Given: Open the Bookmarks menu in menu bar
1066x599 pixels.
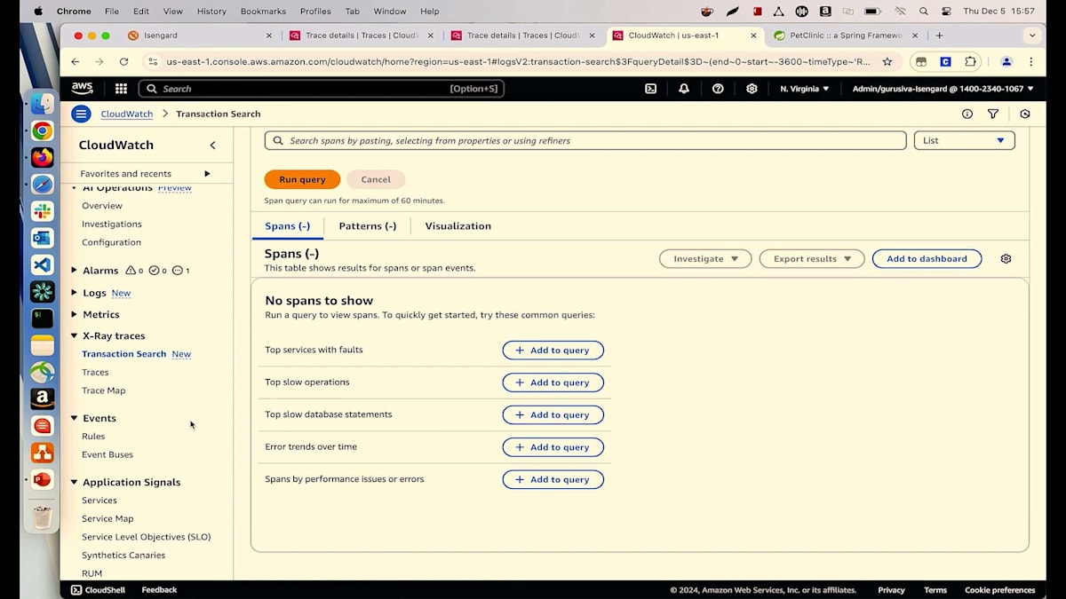Looking at the screenshot, I should click(x=262, y=12).
